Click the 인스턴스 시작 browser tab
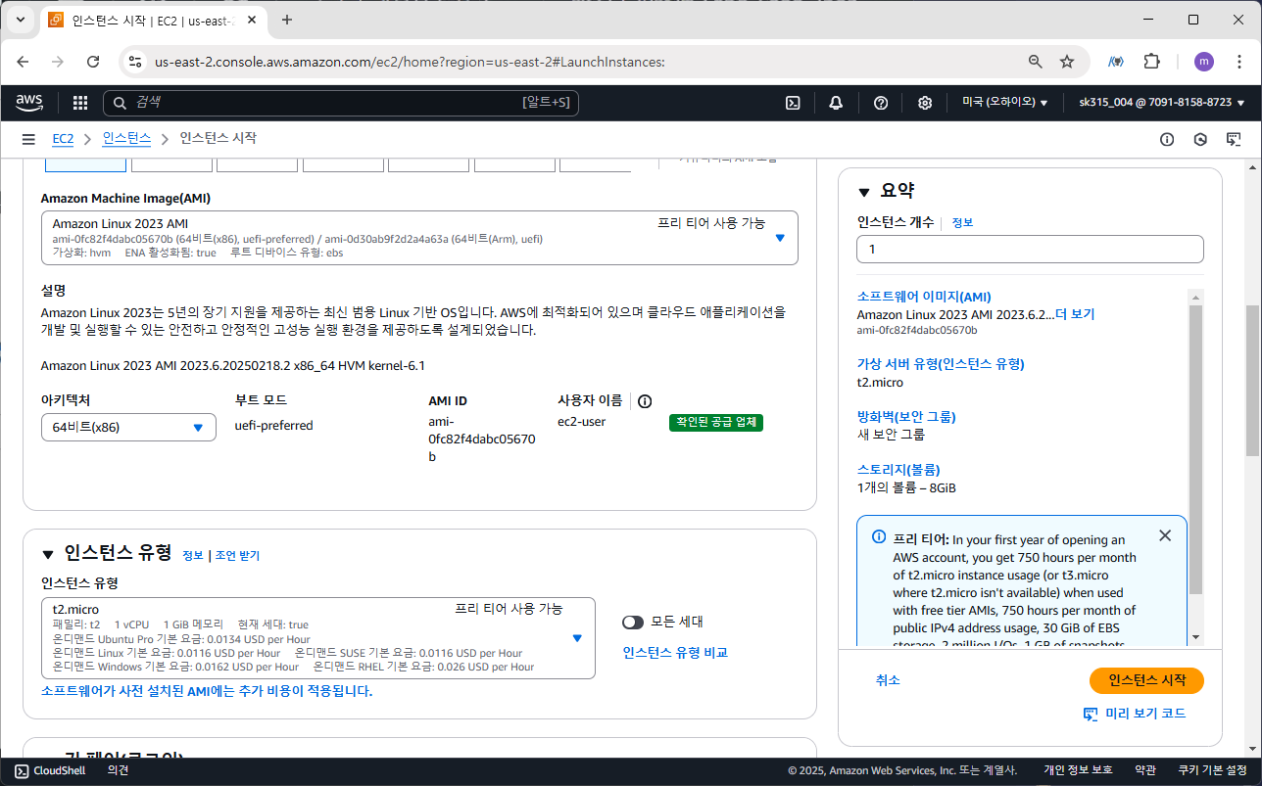The width and height of the screenshot is (1262, 786). pos(153,20)
